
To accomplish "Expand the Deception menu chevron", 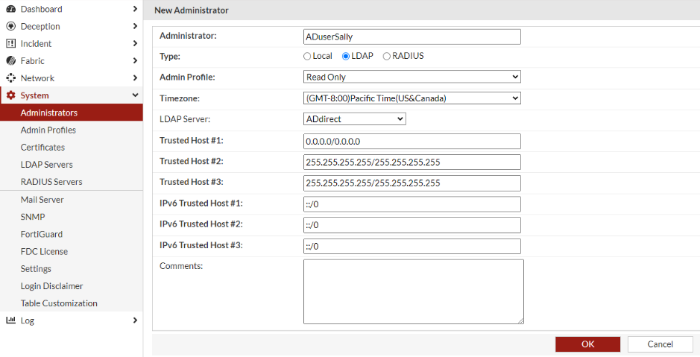I will [135, 26].
